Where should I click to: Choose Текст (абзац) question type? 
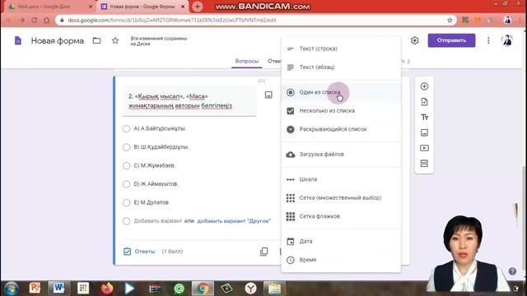[341, 67]
